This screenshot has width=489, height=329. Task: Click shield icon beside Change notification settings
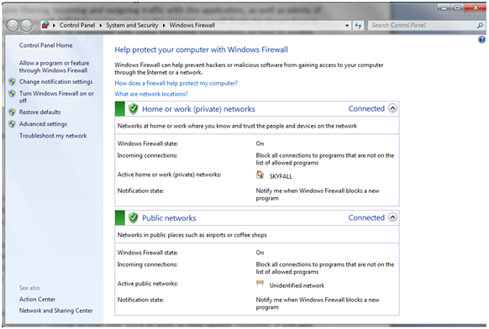[12, 82]
